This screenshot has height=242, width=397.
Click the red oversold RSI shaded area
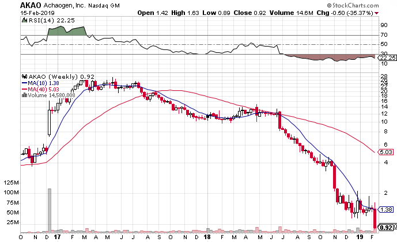pyautogui.click(x=329, y=57)
